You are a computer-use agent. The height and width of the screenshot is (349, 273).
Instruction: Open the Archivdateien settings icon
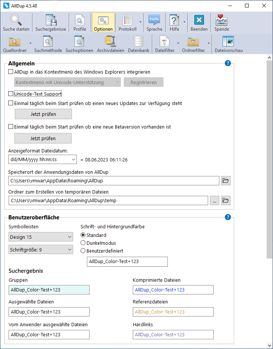tap(110, 41)
